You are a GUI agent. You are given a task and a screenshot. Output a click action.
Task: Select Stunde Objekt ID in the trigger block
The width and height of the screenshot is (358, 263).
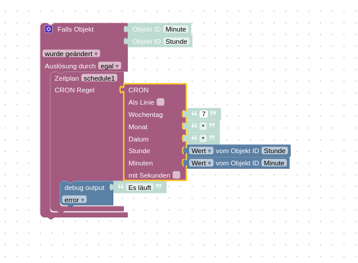pyautogui.click(x=176, y=41)
